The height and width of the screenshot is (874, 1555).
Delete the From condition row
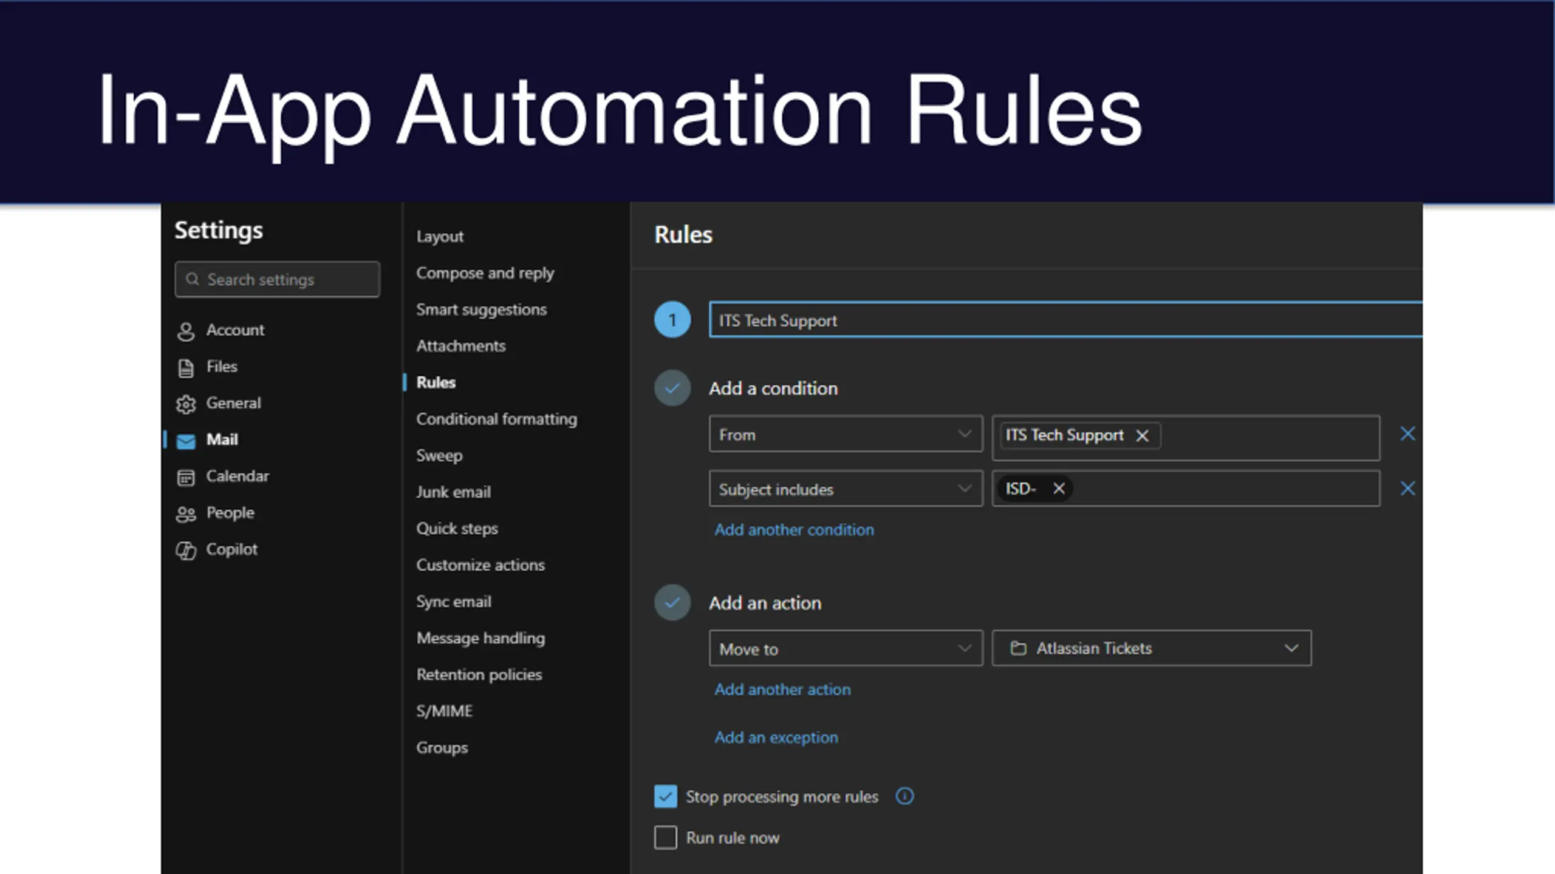coord(1407,434)
